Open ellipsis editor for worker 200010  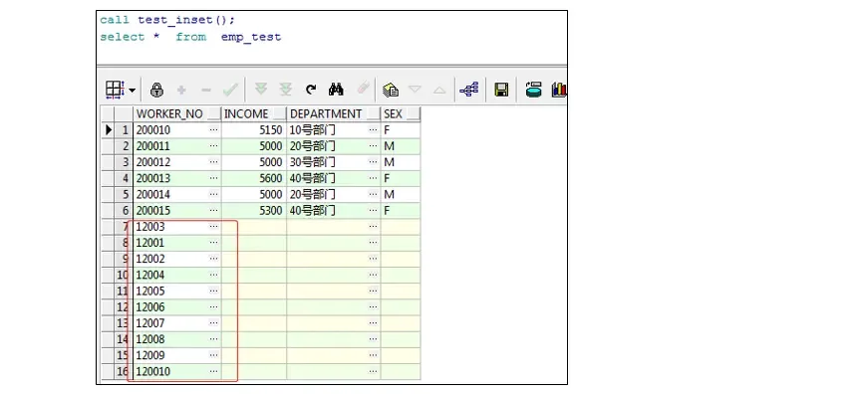tap(213, 130)
